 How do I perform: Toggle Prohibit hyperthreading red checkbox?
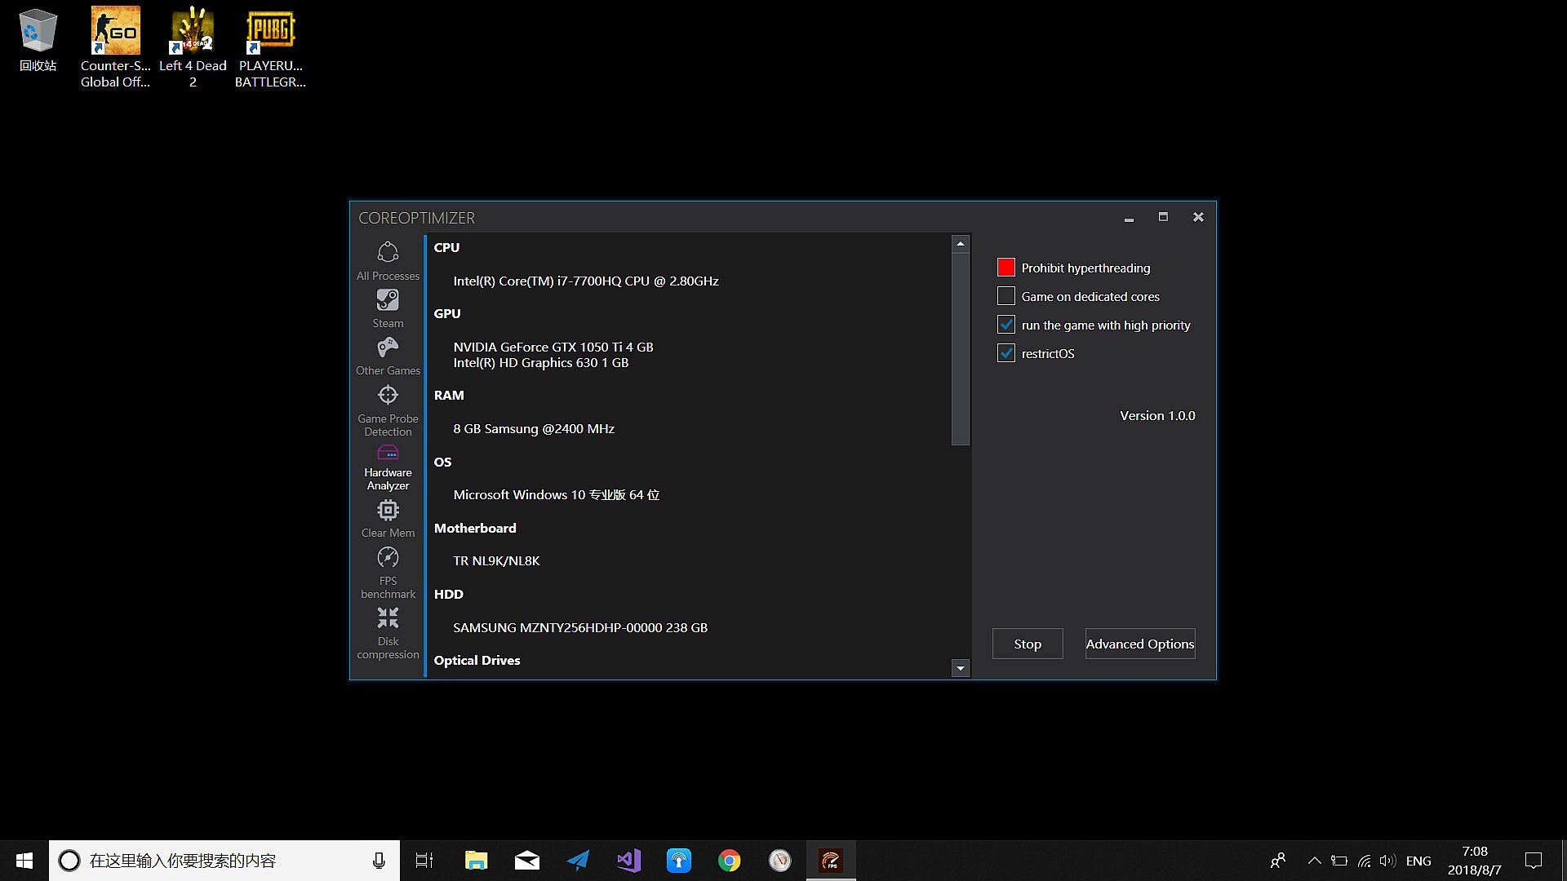1006,268
